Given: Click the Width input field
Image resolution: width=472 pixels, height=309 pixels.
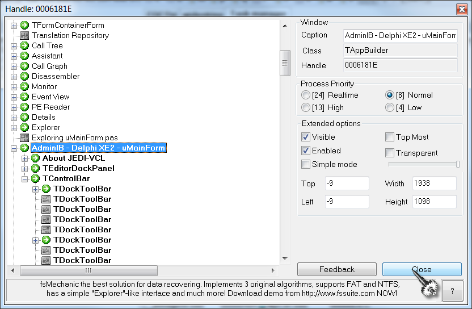Looking at the screenshot, I should [x=435, y=183].
